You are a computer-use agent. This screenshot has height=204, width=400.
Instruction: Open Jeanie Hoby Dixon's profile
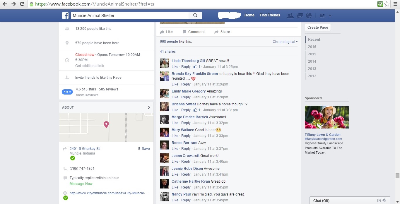coord(187,169)
